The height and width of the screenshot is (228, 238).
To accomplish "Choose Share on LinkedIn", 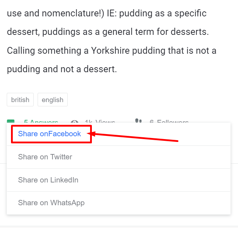I will [x=48, y=180].
